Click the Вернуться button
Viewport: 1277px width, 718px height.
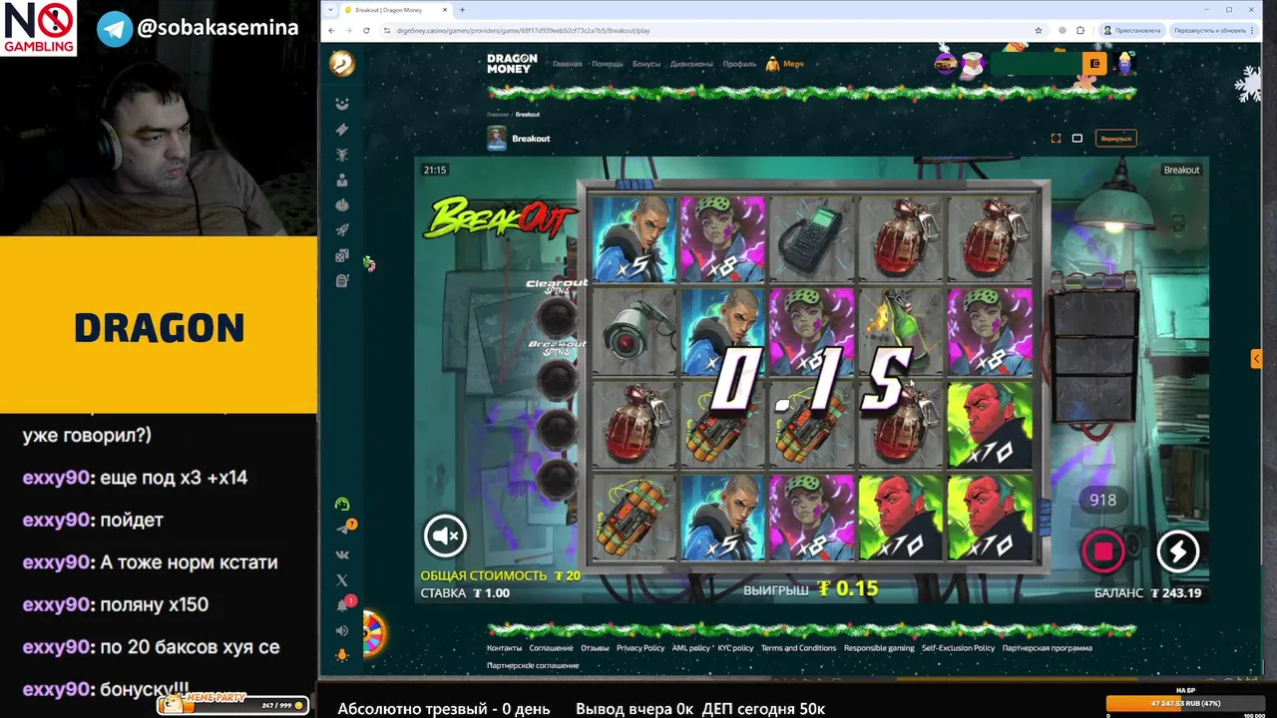pos(1115,139)
